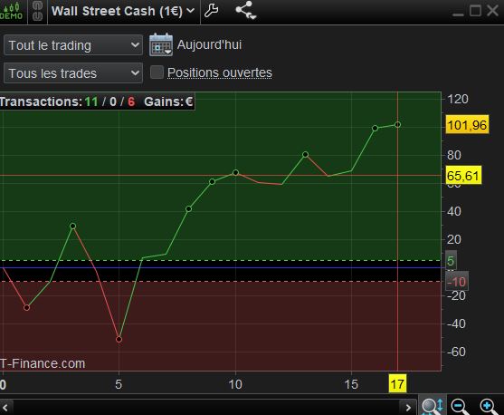Open the 'Tout le trading' dropdown

click(x=73, y=45)
